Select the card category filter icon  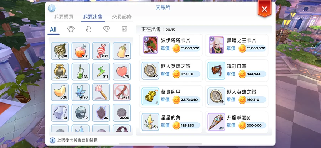point(124,29)
